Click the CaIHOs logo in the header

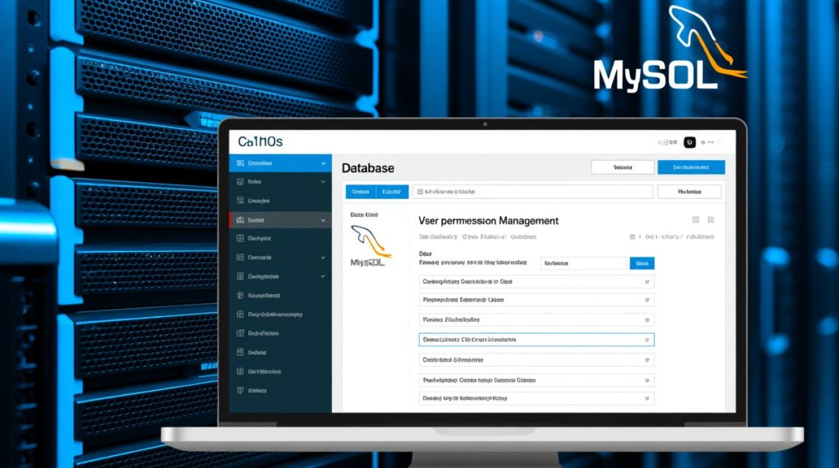260,142
